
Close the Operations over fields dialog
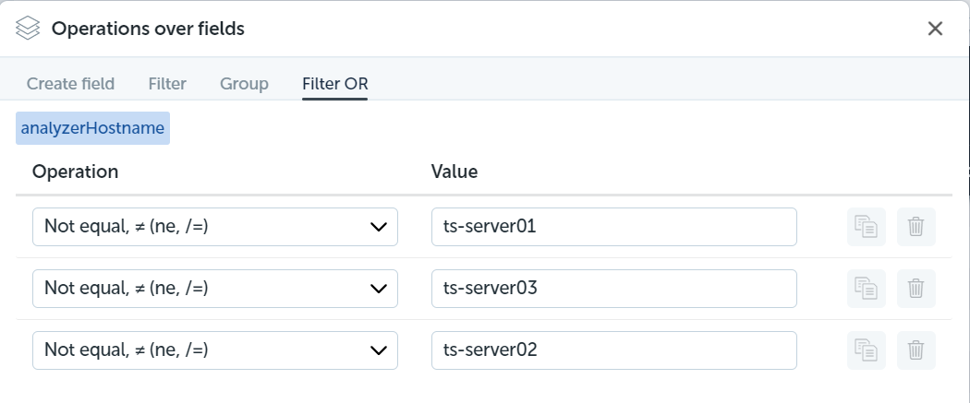(935, 29)
